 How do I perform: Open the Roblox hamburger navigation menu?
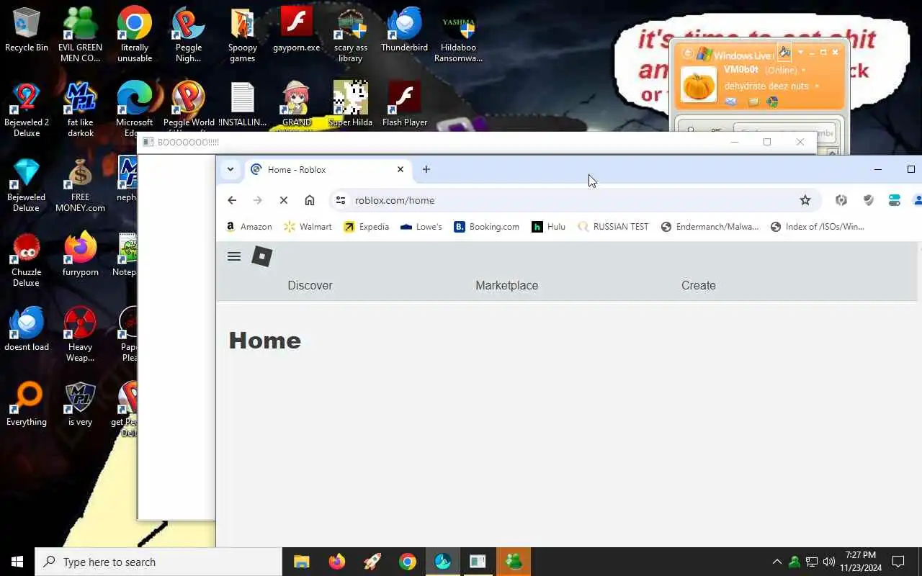point(234,256)
